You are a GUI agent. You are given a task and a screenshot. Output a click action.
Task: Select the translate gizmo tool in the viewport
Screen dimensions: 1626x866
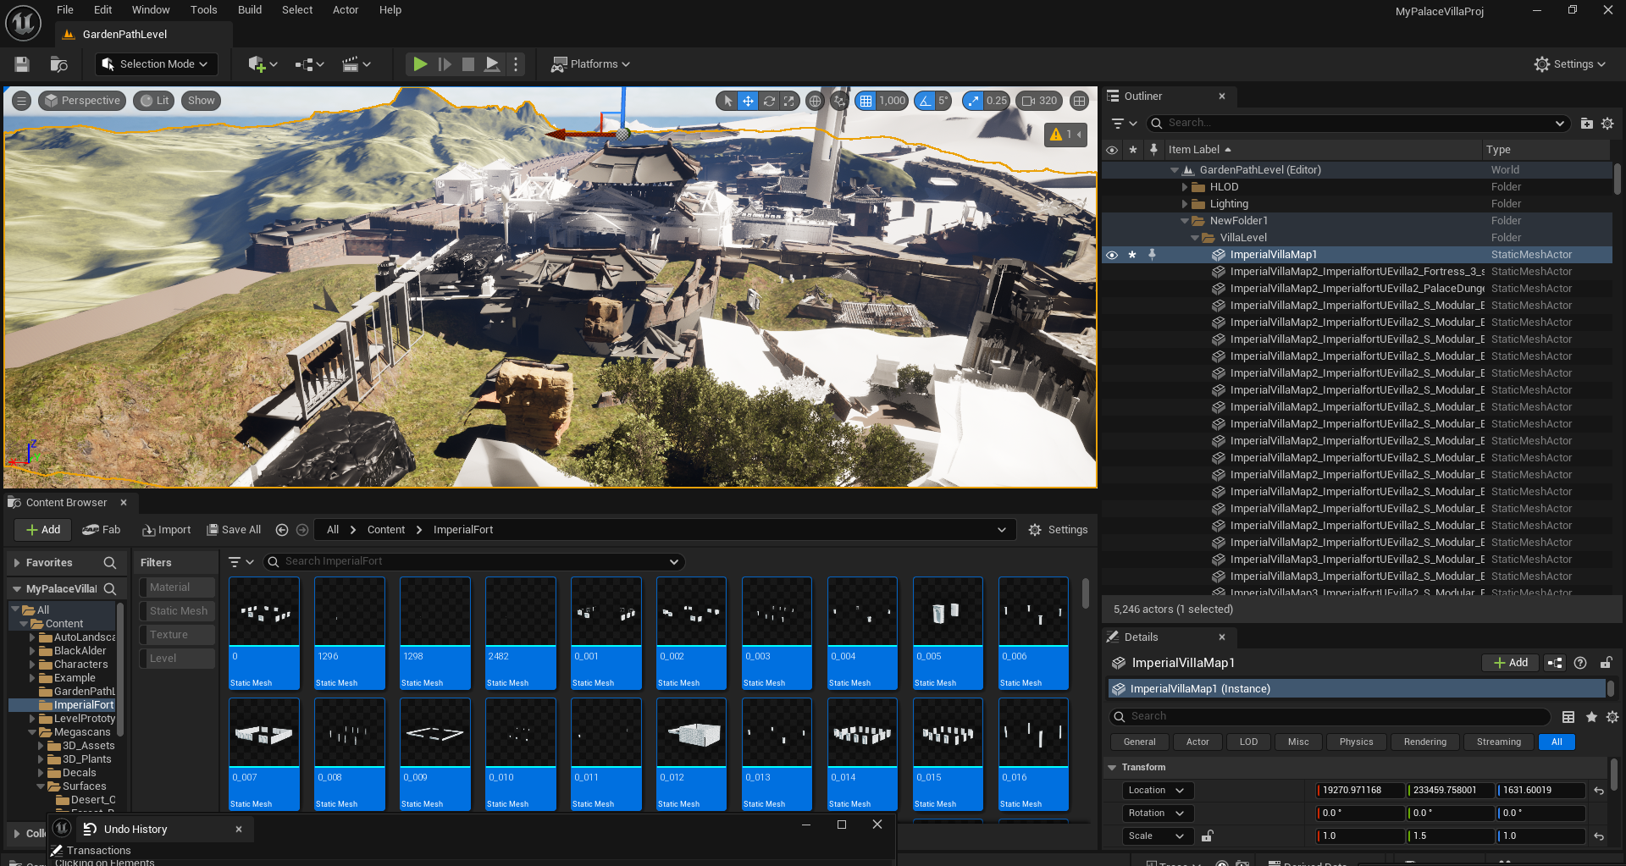point(748,101)
